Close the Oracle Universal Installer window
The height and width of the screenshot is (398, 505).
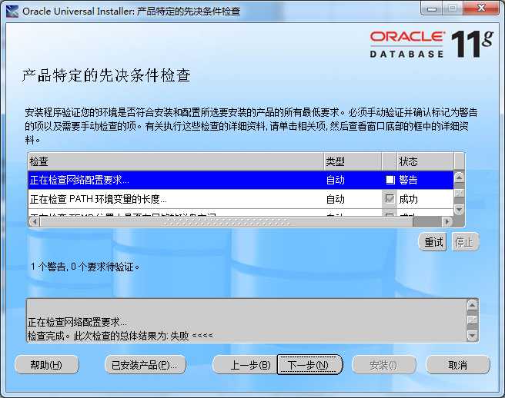click(x=481, y=8)
